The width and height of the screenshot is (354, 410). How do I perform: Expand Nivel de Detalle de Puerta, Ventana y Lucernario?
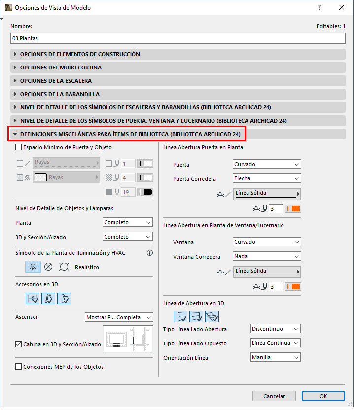point(178,121)
